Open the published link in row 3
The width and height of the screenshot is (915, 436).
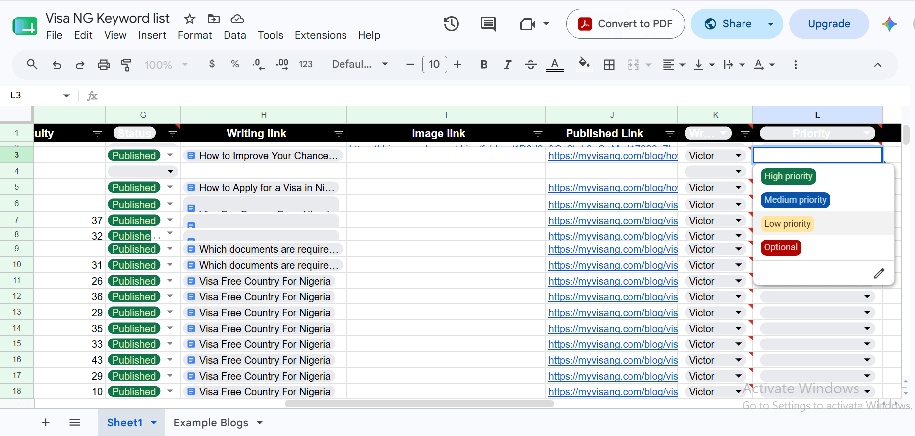(613, 156)
